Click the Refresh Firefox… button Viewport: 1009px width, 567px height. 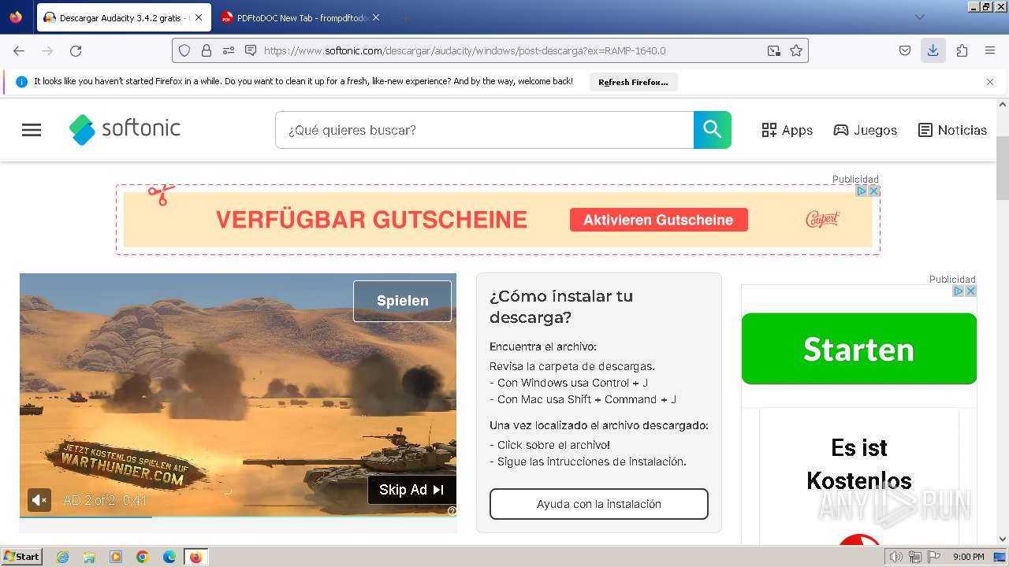(x=633, y=82)
